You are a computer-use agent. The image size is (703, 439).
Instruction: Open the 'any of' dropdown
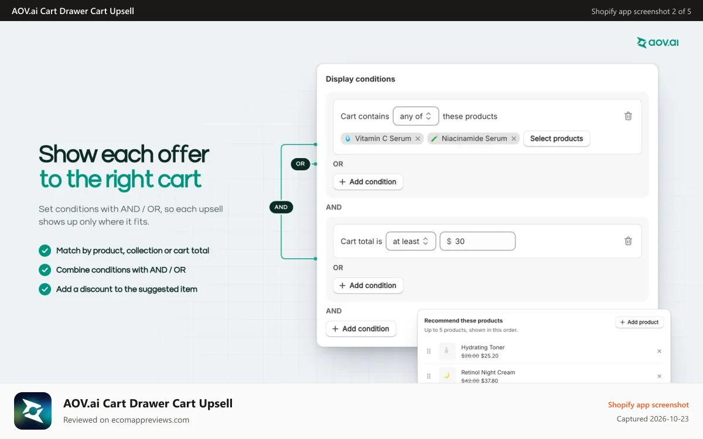(x=416, y=116)
